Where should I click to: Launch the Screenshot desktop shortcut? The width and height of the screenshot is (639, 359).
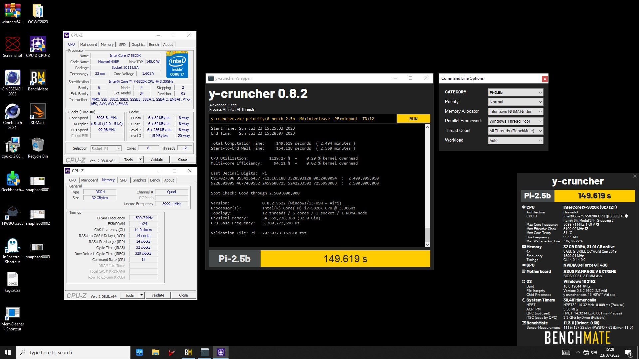[12, 47]
